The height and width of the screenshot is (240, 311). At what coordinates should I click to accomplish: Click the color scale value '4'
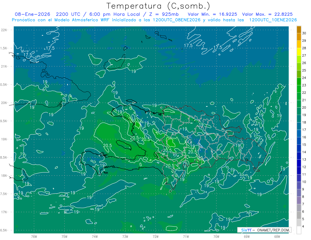click(x=304, y=226)
